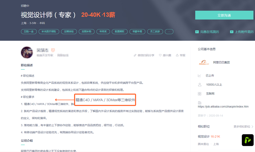This screenshot has height=152, width=255.
Task: Open the similar job 视觉设计 16-21K
Action: [x=209, y=137]
